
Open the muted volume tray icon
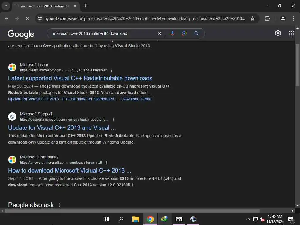(262, 219)
